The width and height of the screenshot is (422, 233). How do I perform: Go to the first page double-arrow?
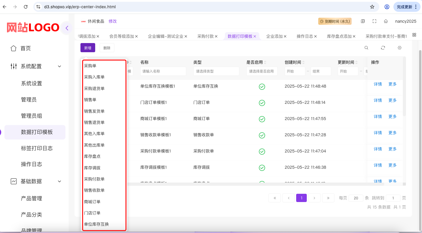(275, 198)
